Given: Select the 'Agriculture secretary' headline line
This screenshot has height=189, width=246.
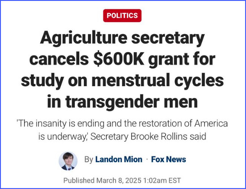Looking at the screenshot, I should pyautogui.click(x=122, y=39).
